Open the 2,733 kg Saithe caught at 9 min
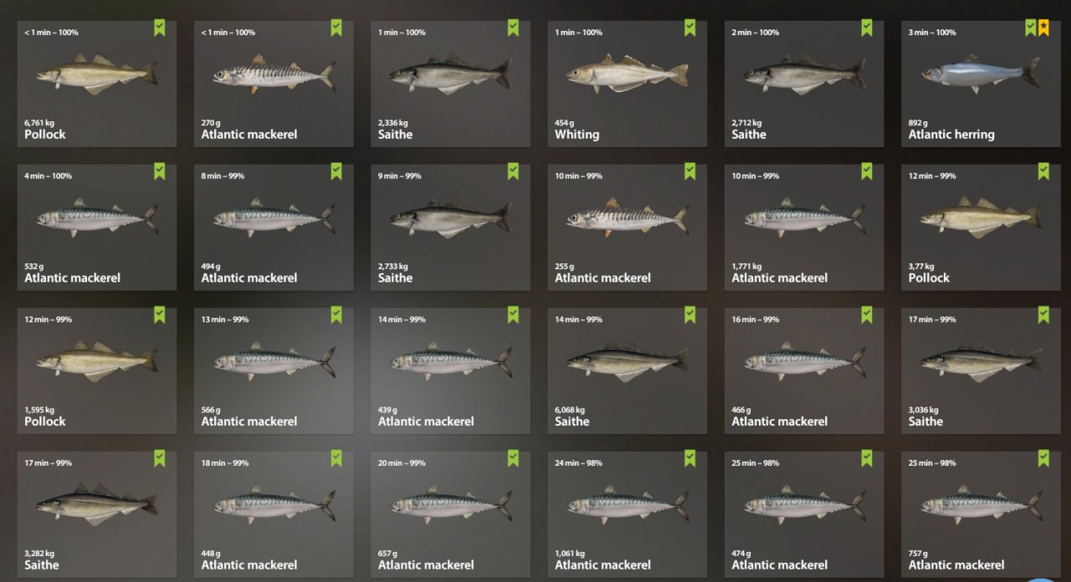 click(450, 227)
